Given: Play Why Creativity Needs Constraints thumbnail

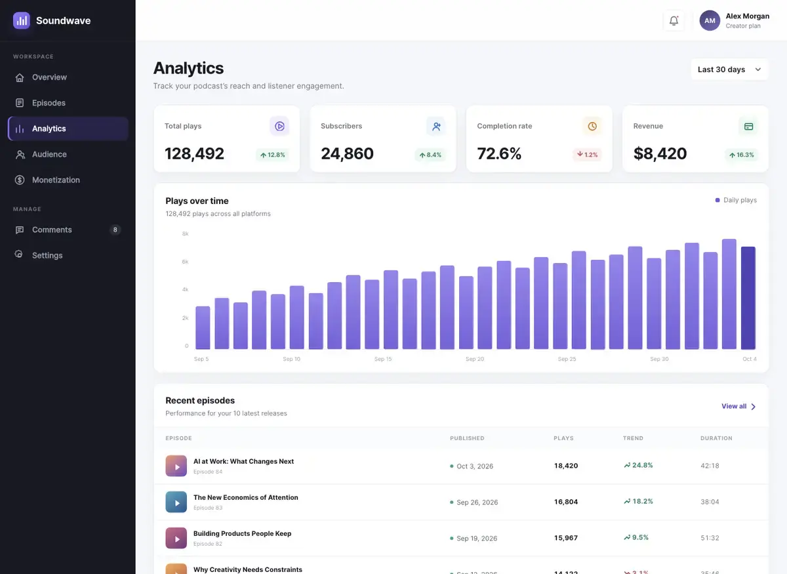Looking at the screenshot, I should [176, 569].
